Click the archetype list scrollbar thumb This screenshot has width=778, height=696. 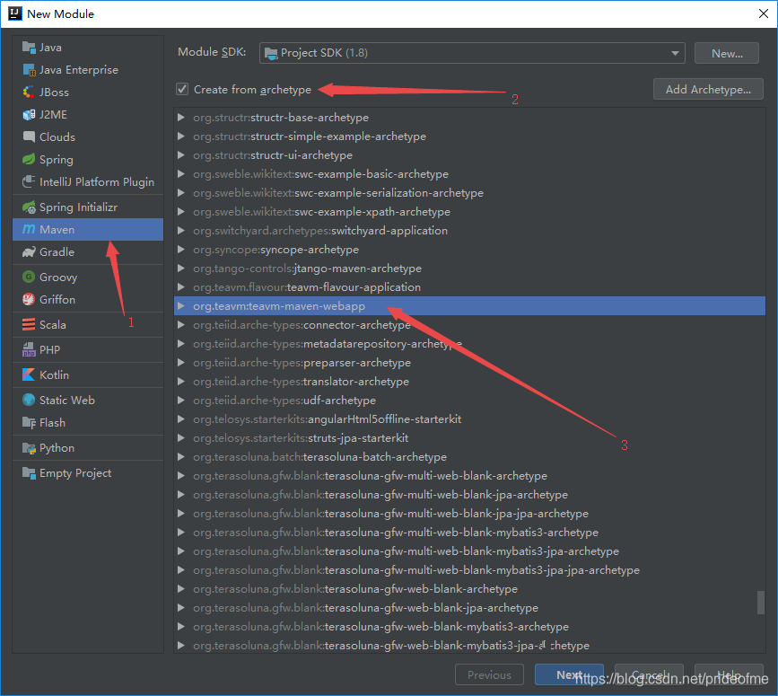click(760, 603)
